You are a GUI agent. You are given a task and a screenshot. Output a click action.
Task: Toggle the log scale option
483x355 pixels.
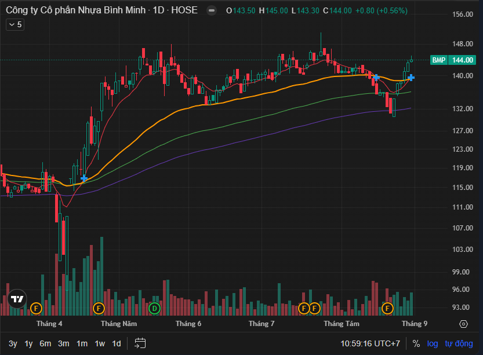[x=433, y=343]
